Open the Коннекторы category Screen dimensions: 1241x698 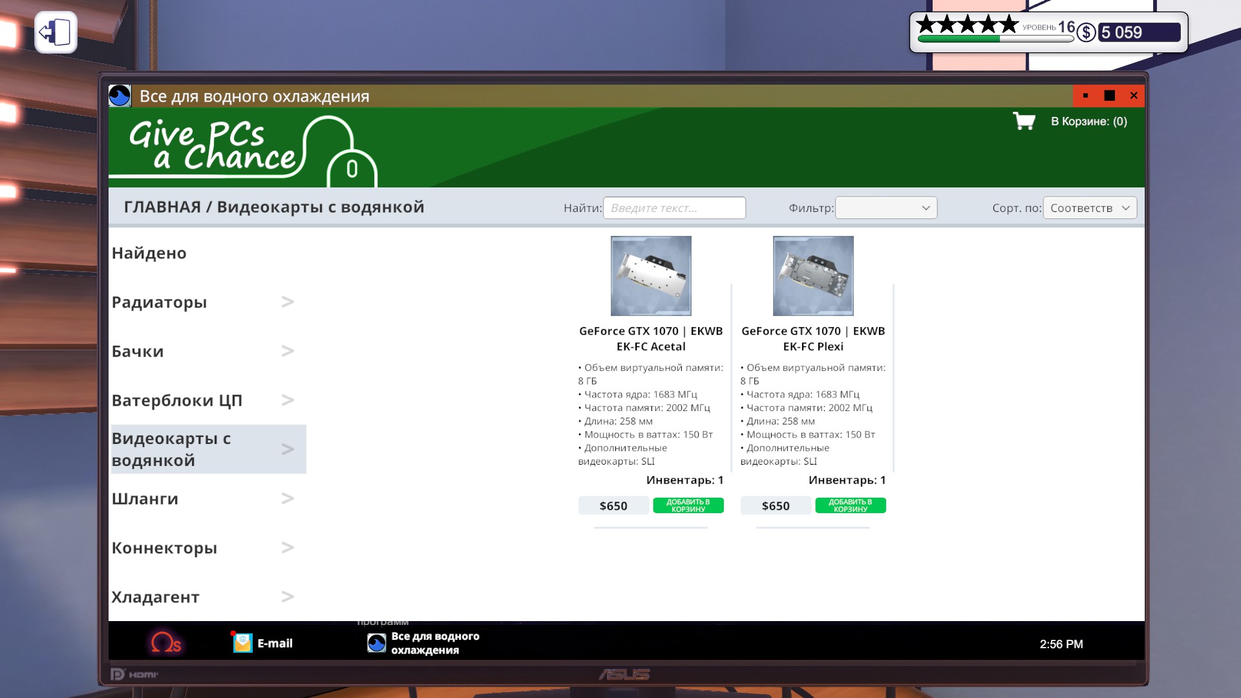(164, 547)
